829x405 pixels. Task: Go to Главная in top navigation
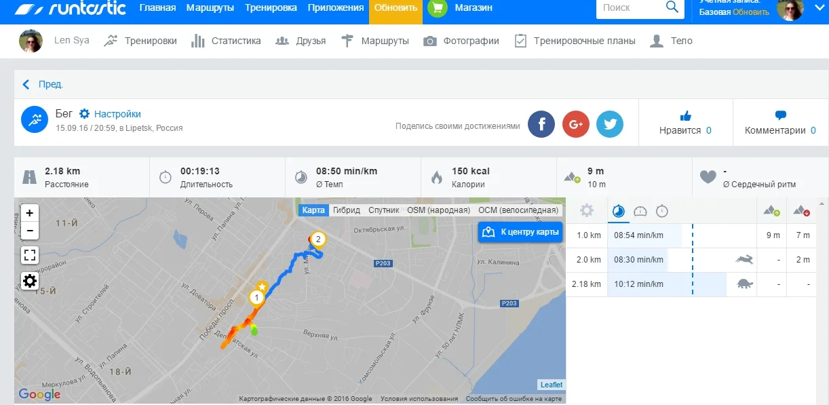[157, 8]
